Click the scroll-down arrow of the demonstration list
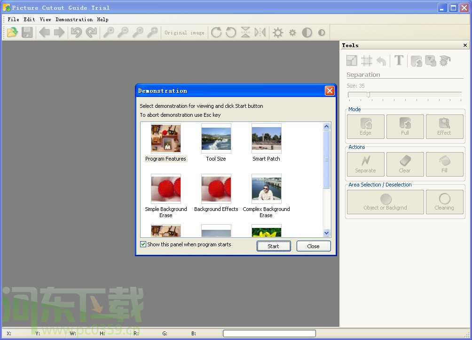The image size is (472, 340). pyautogui.click(x=326, y=233)
